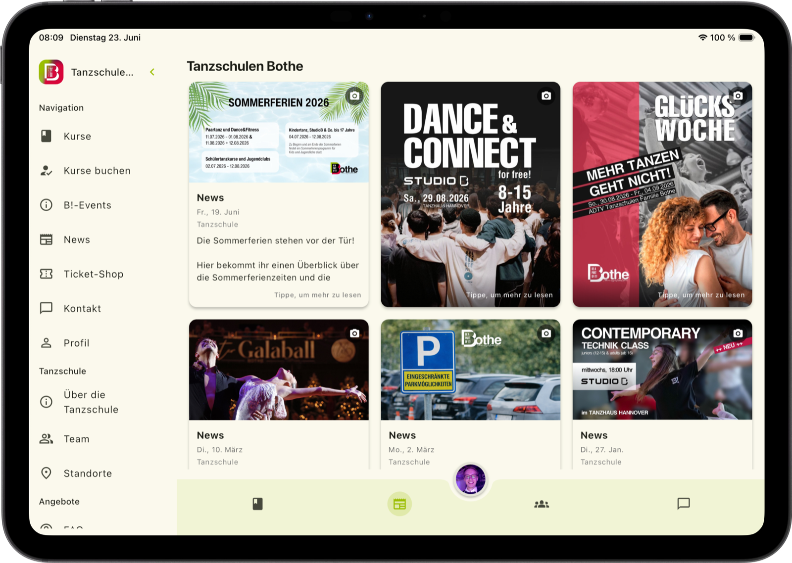Tap the profile avatar in bottom bar

click(470, 479)
